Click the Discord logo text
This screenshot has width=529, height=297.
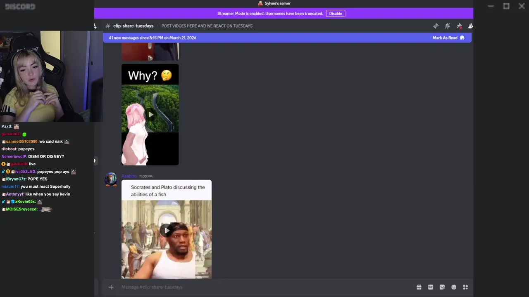tap(20, 7)
